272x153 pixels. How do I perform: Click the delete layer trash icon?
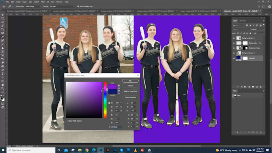click(x=260, y=87)
